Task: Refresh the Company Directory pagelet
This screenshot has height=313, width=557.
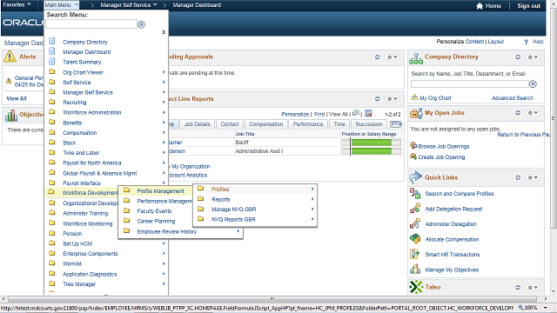Action: (x=518, y=57)
